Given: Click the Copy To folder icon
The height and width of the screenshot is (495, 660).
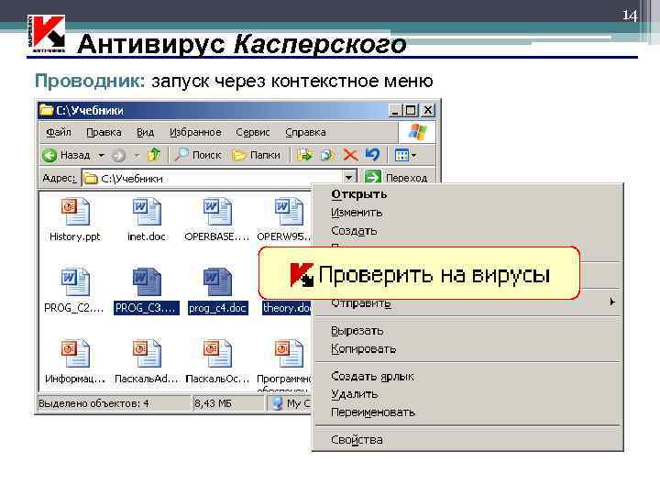Looking at the screenshot, I should pyautogui.click(x=326, y=155).
